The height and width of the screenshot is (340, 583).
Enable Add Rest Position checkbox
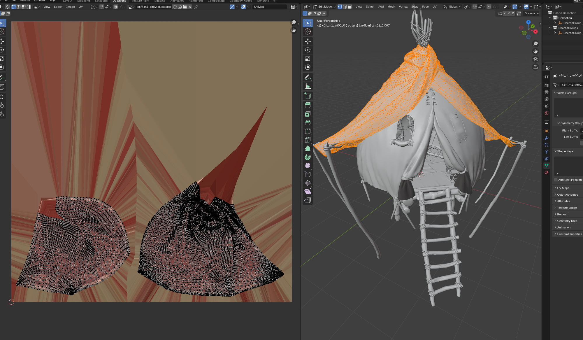point(556,180)
